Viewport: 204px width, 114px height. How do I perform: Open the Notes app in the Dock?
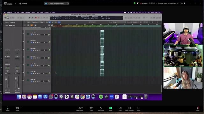pyautogui.click(x=35, y=97)
